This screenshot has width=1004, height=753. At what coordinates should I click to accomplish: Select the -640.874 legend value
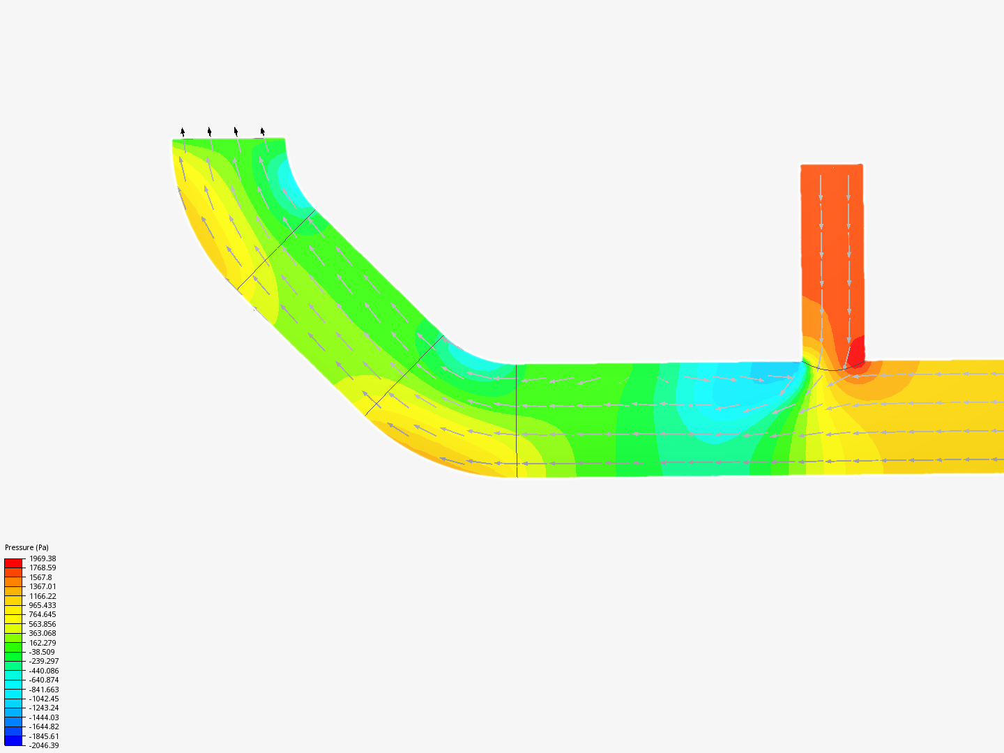(x=44, y=680)
